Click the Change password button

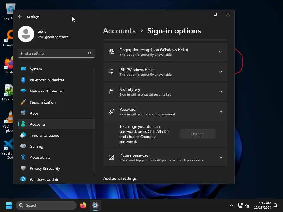197,134
